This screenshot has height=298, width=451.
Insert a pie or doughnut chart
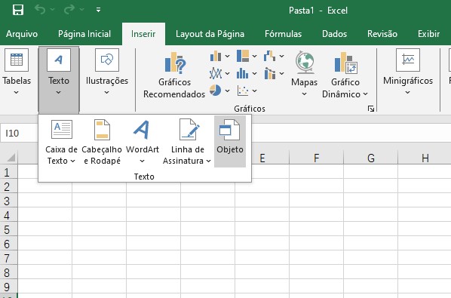click(x=215, y=91)
